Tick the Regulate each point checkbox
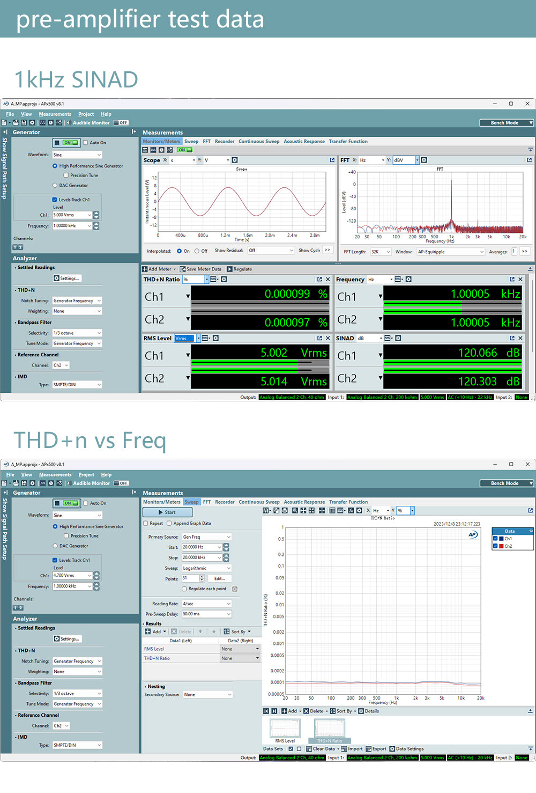The height and width of the screenshot is (793, 536). (184, 589)
